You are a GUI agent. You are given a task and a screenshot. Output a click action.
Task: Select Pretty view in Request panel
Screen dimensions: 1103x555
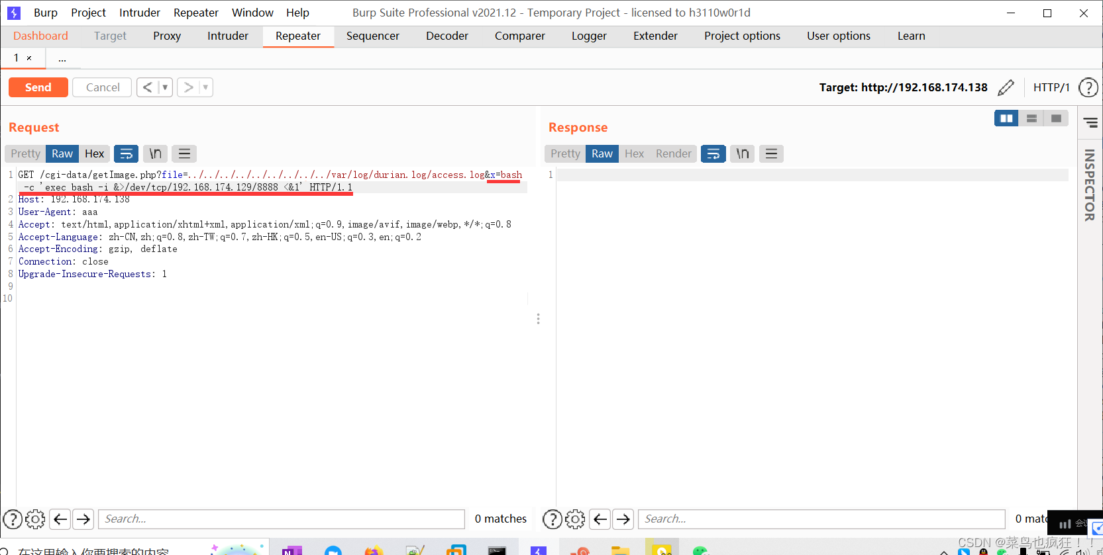[x=25, y=153]
